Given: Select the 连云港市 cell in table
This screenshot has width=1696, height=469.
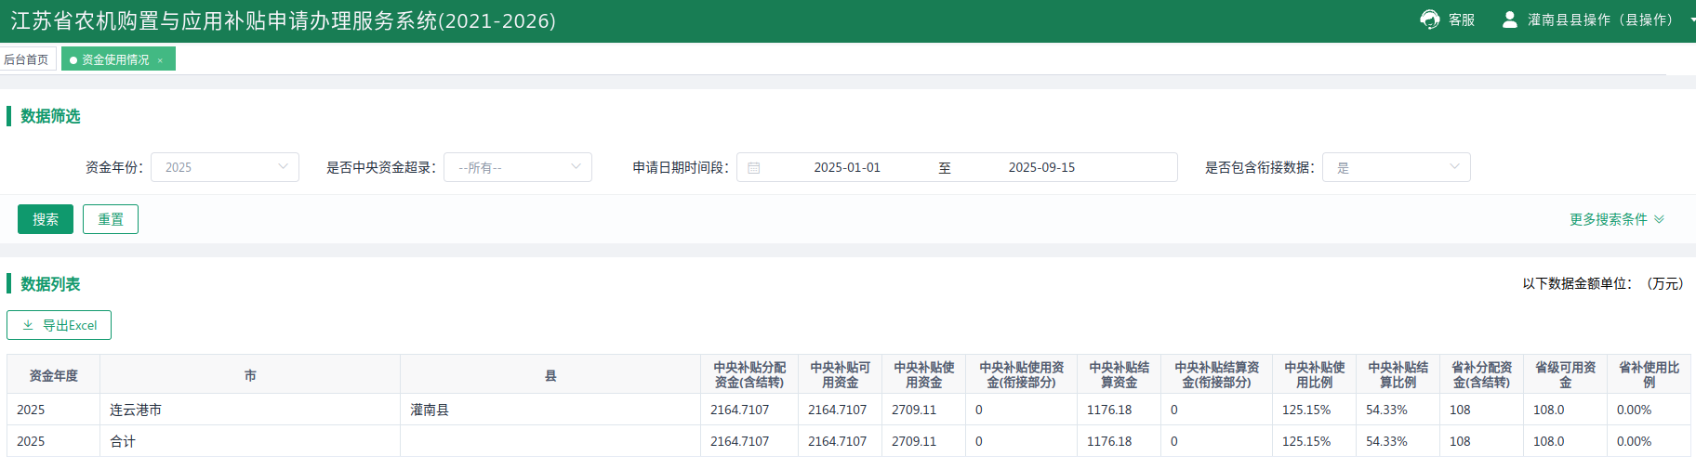Looking at the screenshot, I should pyautogui.click(x=136, y=410).
